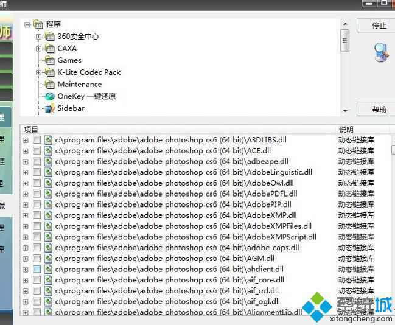Tick the adbeape.dll checkbox

coord(37,161)
